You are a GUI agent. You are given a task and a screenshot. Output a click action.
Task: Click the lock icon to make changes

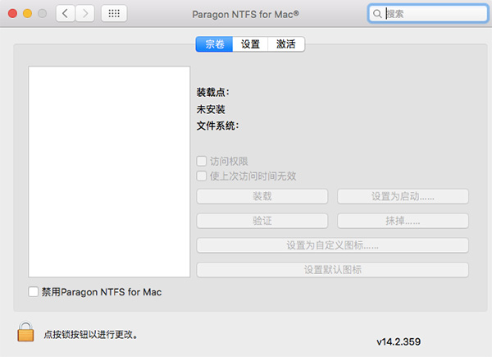25,332
